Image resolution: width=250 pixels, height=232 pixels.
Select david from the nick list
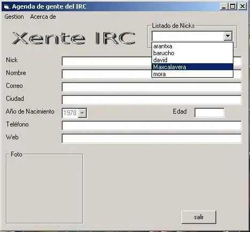click(192, 60)
